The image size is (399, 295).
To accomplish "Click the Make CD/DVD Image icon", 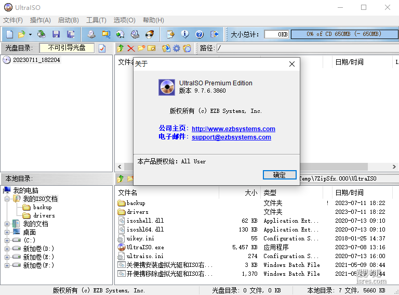I will pyautogui.click(x=91, y=34).
